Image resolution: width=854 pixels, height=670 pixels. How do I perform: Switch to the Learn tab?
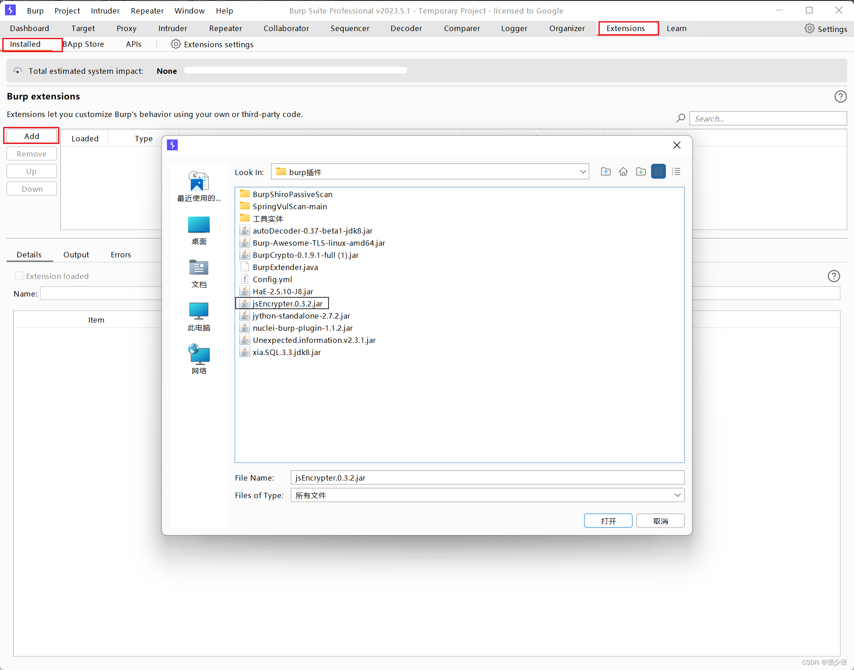pyautogui.click(x=676, y=28)
